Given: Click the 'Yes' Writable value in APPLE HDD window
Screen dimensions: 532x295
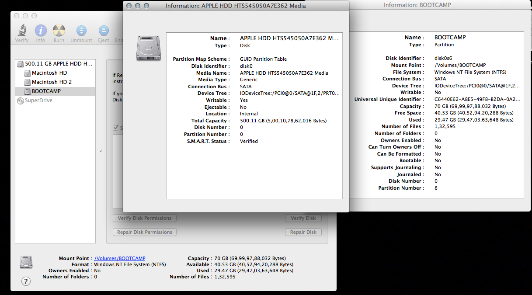Looking at the screenshot, I should (x=244, y=100).
